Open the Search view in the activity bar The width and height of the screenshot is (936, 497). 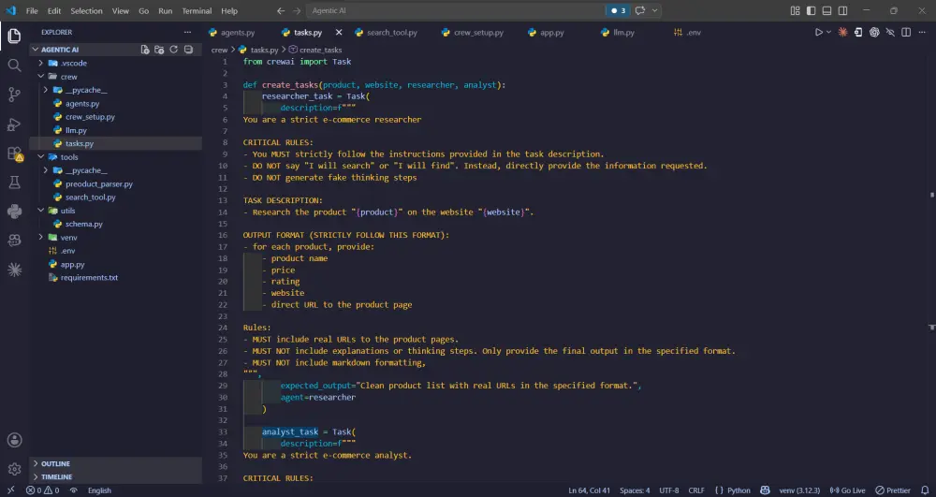point(14,65)
